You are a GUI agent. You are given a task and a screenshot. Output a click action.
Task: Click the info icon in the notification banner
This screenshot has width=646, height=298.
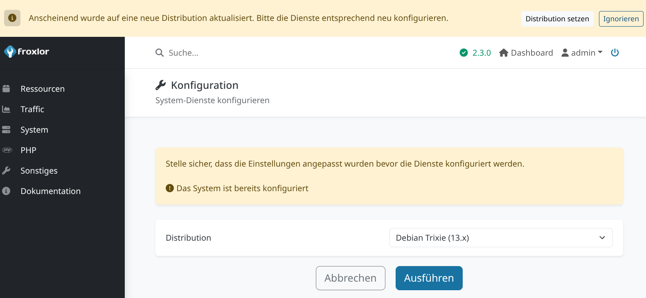[x=12, y=18]
